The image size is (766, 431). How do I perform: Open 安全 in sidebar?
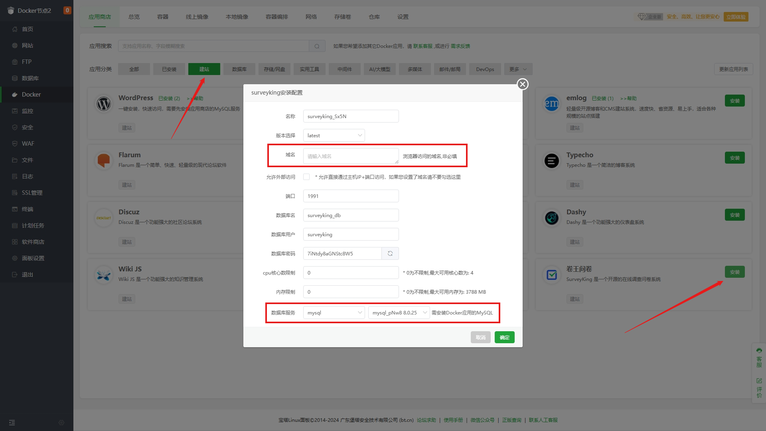37,127
